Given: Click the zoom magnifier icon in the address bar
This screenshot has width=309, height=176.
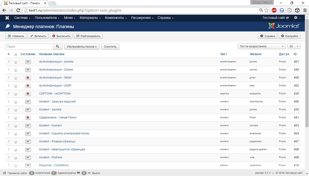Looking at the screenshot, I should tap(261, 10).
